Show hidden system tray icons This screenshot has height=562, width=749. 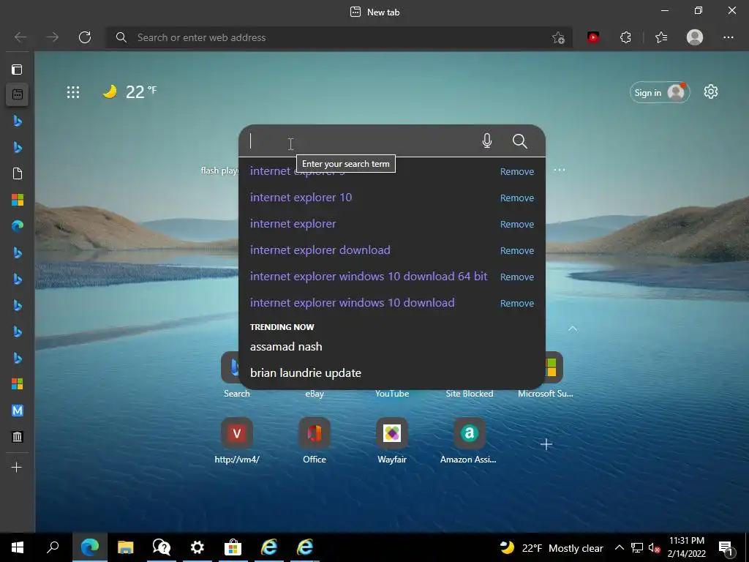(619, 547)
